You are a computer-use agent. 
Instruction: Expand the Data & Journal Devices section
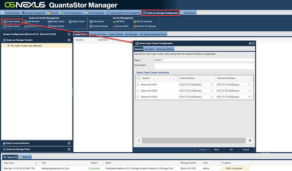click(69, 143)
